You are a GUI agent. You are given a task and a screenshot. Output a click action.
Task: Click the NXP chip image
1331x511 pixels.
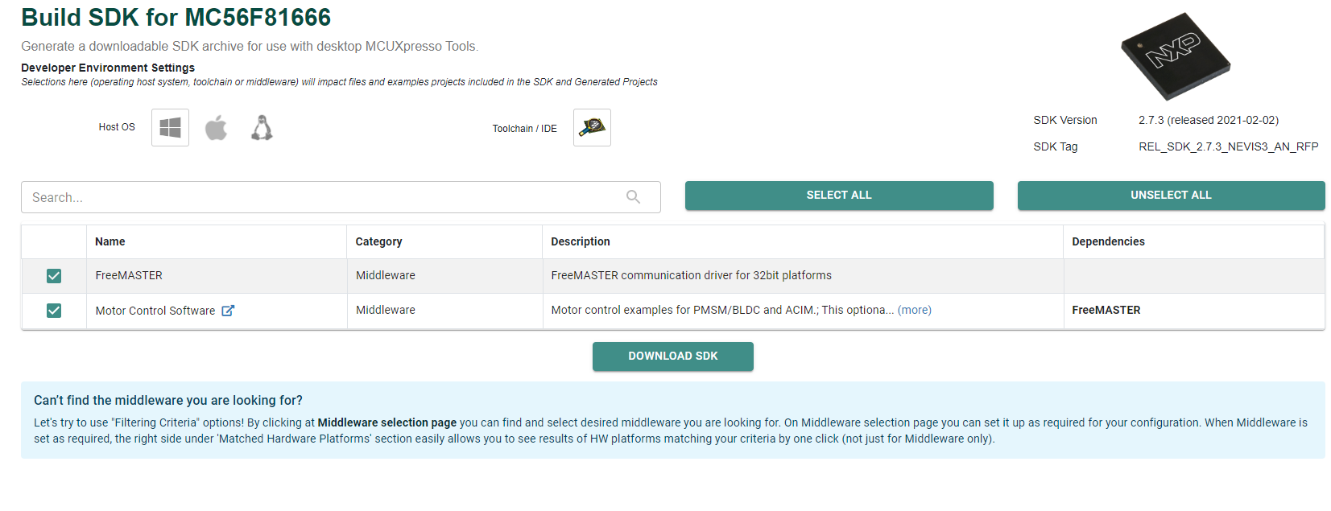(1176, 55)
